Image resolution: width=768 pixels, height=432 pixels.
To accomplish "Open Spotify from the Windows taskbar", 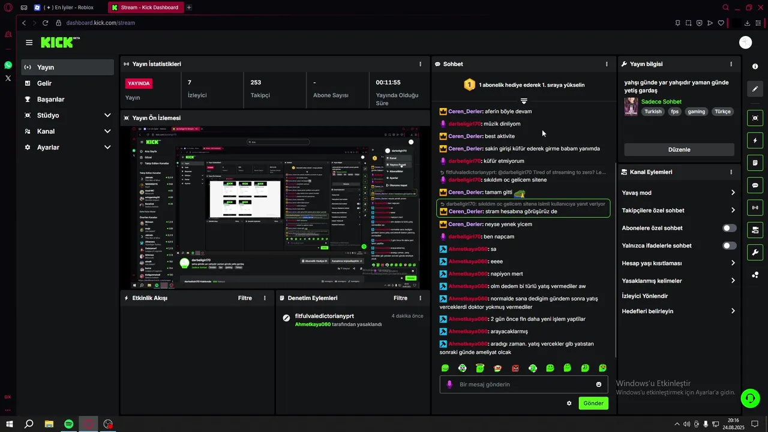I will 68,424.
